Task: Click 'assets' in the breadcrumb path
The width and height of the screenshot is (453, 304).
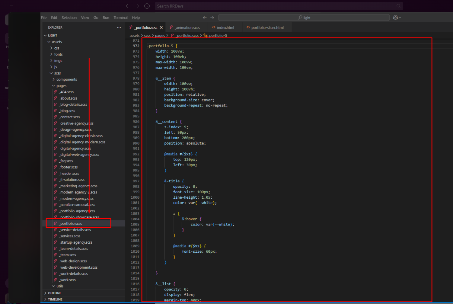Action: [135, 36]
